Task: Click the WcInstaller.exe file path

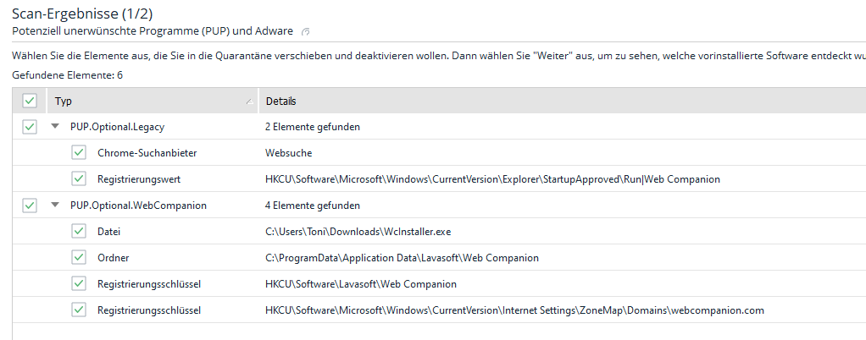Action: click(358, 232)
